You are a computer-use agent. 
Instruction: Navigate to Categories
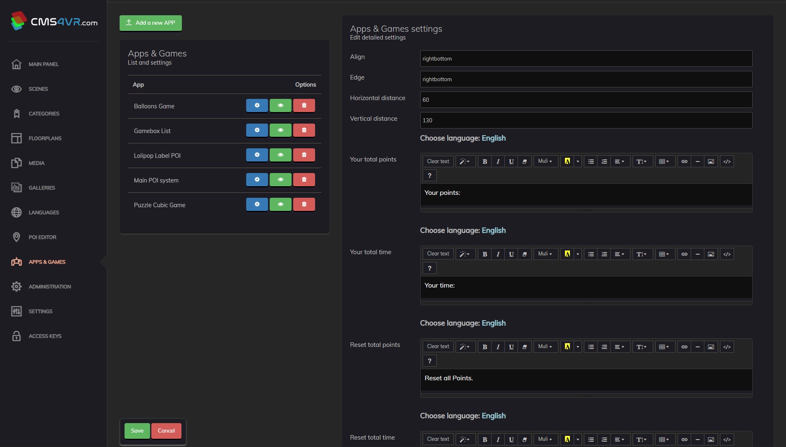coord(44,114)
